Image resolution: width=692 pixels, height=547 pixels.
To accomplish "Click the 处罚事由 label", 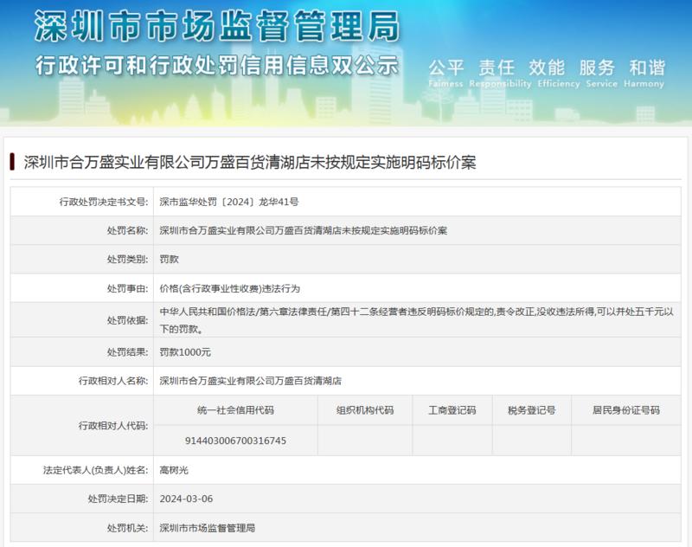I will point(127,289).
